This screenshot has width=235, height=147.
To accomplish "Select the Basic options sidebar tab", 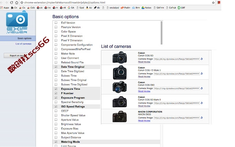I will [x=18, y=38].
